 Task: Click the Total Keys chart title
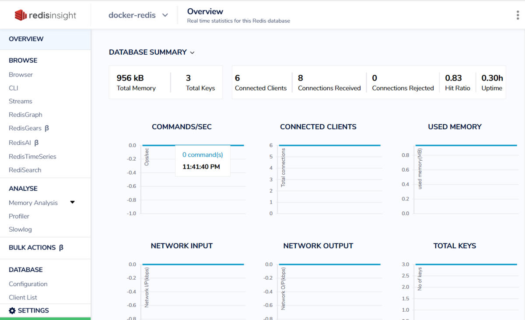(455, 246)
